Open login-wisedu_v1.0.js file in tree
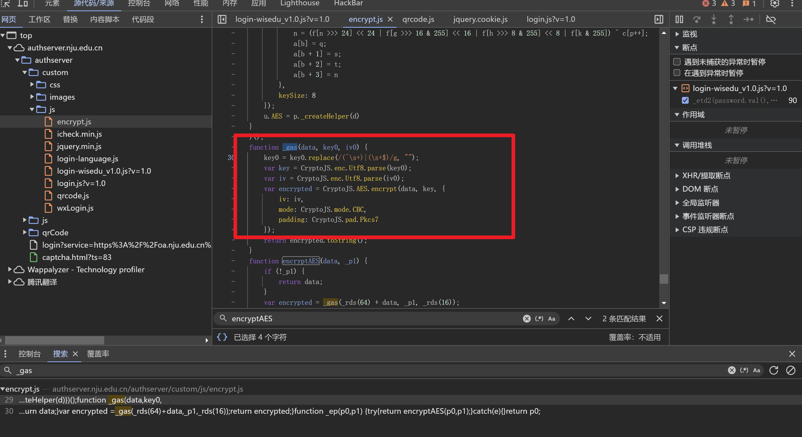The width and height of the screenshot is (802, 437). [x=104, y=171]
